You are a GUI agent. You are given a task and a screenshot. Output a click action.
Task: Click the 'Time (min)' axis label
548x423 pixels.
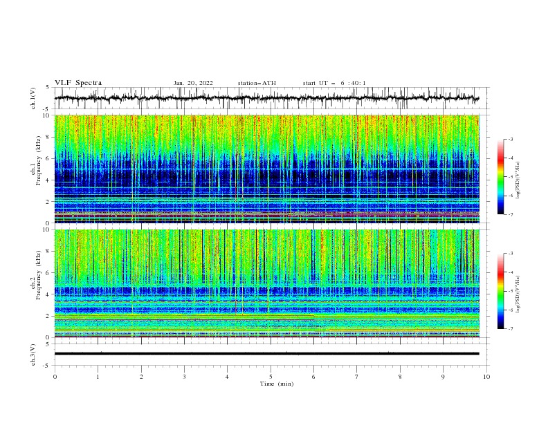pyautogui.click(x=277, y=384)
